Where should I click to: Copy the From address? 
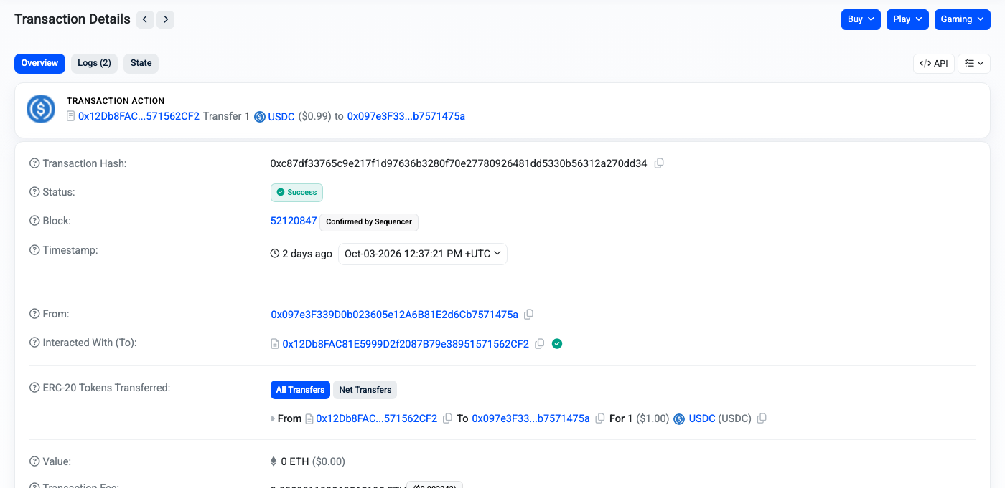click(529, 314)
